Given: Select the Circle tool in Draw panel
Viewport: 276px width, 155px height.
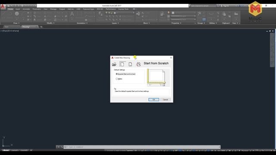Looking at the screenshot, I should pyautogui.click(x=17, y=14).
